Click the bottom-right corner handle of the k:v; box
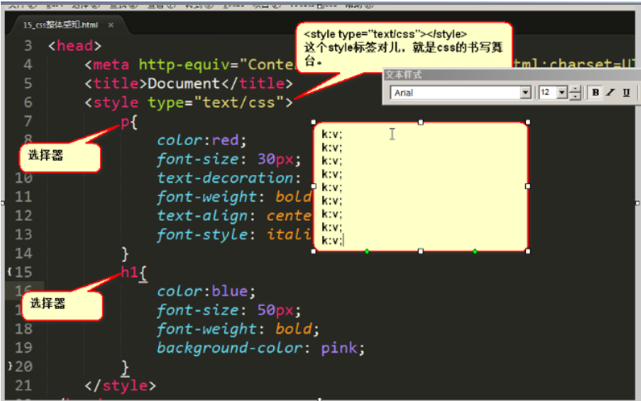Image resolution: width=641 pixels, height=401 pixels. tap(527, 251)
